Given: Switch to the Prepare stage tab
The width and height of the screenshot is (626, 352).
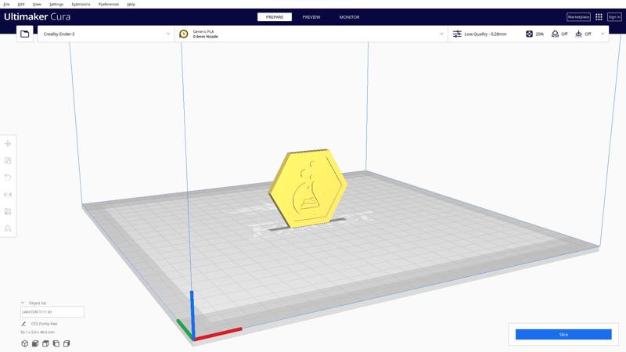Looking at the screenshot, I should point(275,17).
